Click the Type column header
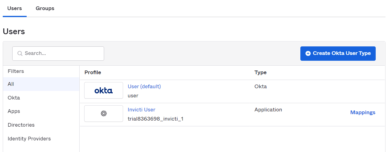This screenshot has height=152, width=391. pyautogui.click(x=260, y=72)
